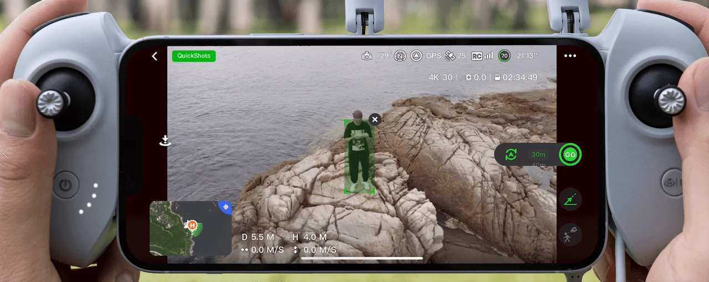Tap the N flight mode icon

pos(400,56)
